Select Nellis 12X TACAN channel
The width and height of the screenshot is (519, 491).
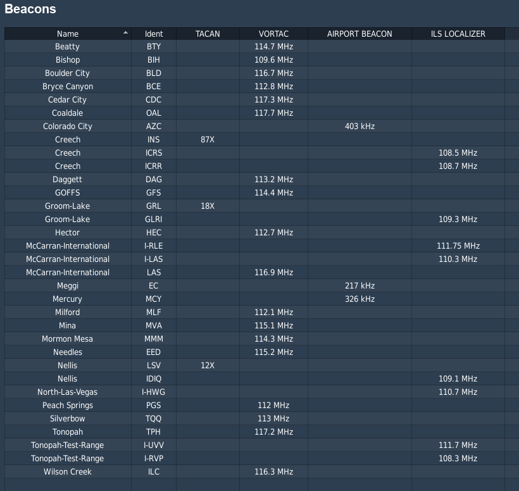coord(208,366)
